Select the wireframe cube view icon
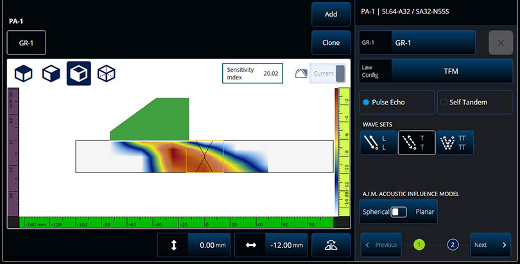This screenshot has height=264, width=520. tap(107, 74)
